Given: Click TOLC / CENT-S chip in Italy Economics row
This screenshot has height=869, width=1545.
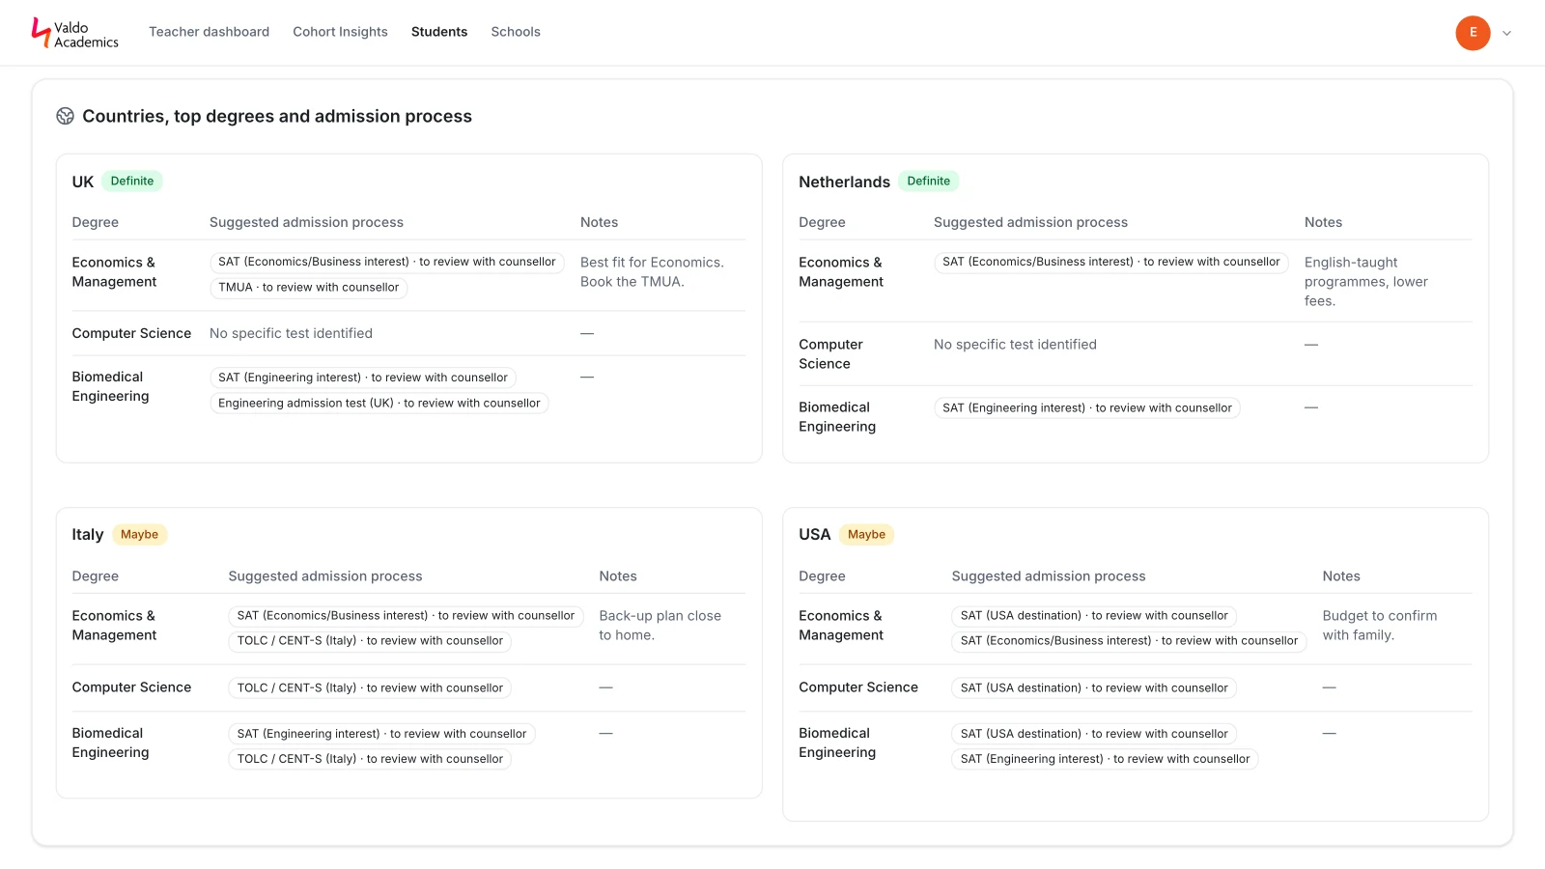Looking at the screenshot, I should click(x=370, y=641).
